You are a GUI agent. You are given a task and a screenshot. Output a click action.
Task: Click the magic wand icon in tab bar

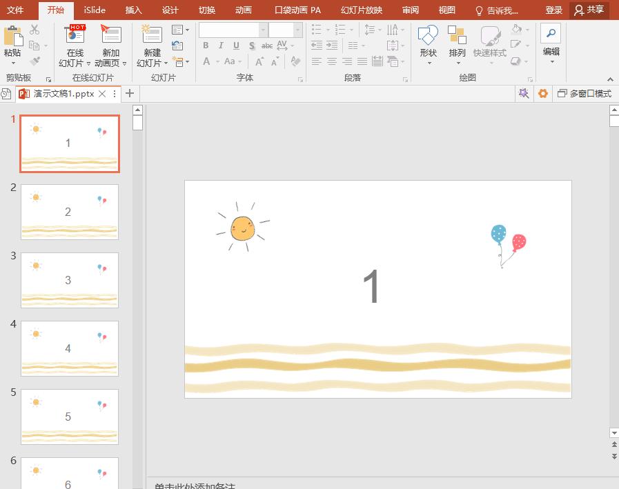click(x=524, y=94)
